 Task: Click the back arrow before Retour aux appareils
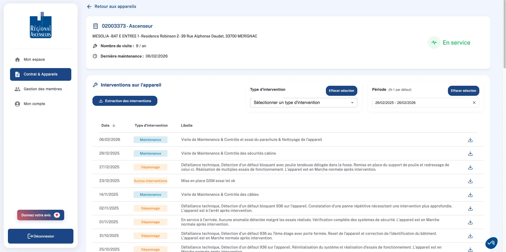tap(89, 6)
